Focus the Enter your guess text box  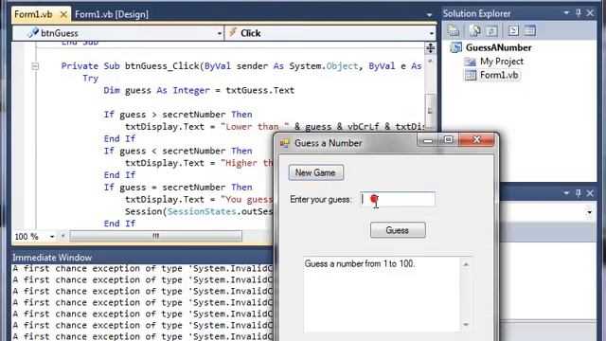(398, 199)
